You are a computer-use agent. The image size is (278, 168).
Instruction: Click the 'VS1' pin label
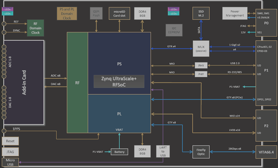tap(259, 33)
